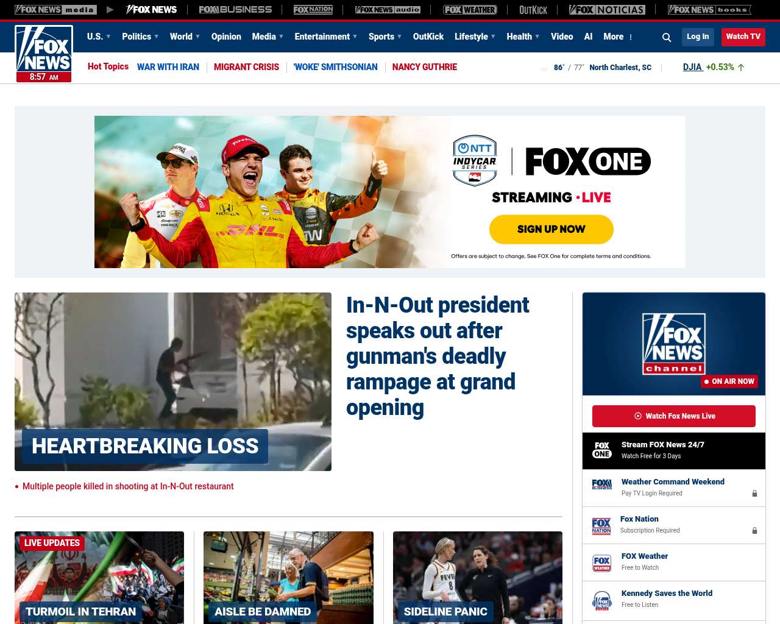Click the ON AIR NOW badge

coord(729,381)
